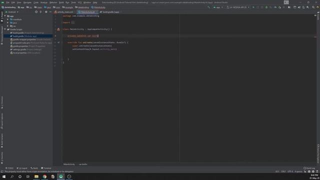
Task: Open the app run configuration dropdown
Action: coord(218,7)
